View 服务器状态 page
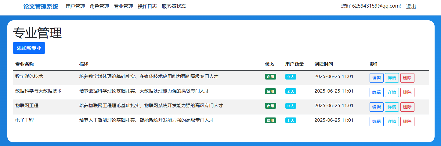The height and width of the screenshot is (146, 441). click(x=174, y=6)
